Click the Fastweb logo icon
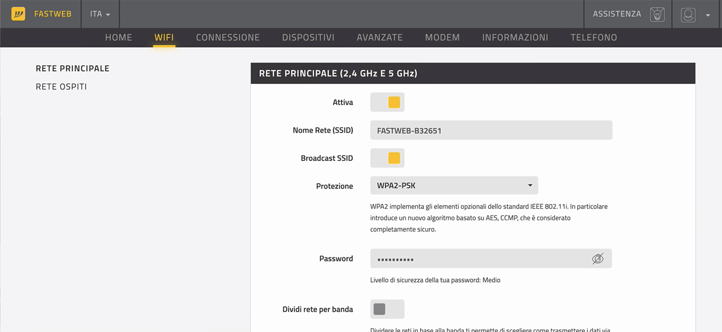Image resolution: width=722 pixels, height=332 pixels. (18, 14)
